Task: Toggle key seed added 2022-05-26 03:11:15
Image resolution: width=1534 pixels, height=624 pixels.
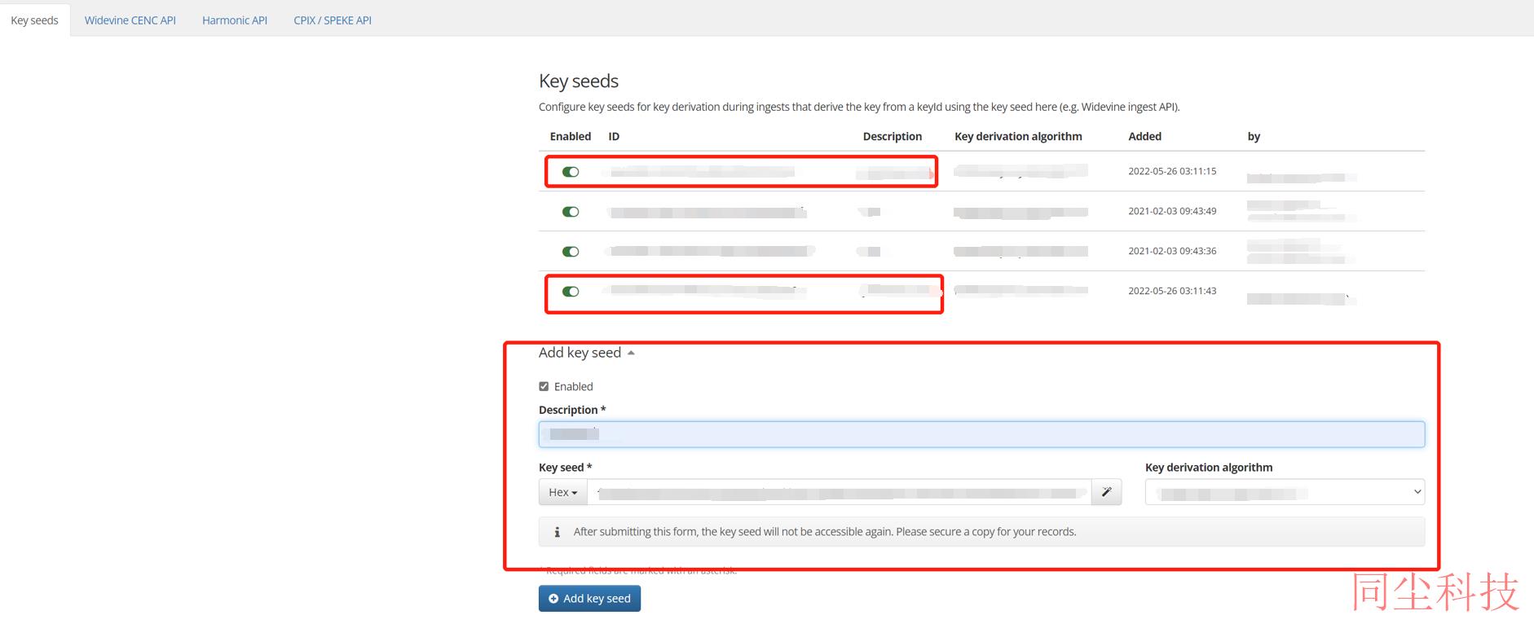Action: [x=571, y=172]
